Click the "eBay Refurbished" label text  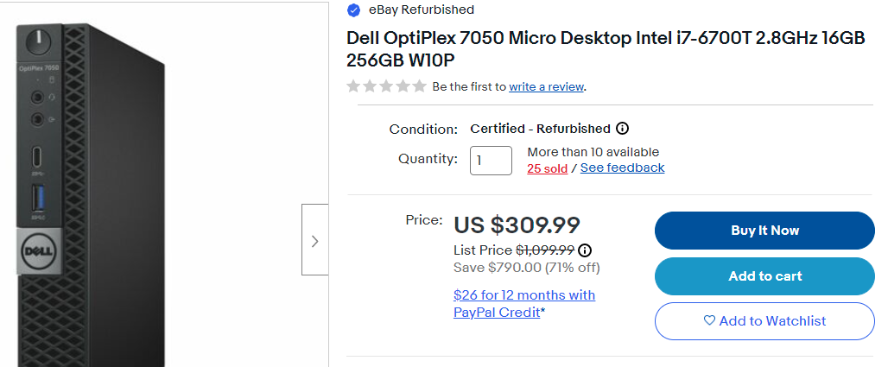coord(421,10)
